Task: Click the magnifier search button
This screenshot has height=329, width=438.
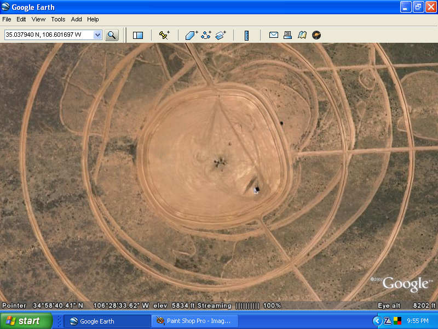Action: (112, 35)
